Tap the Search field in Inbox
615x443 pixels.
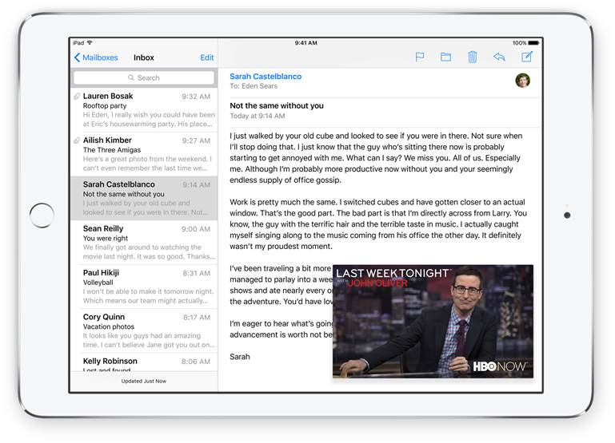tap(144, 78)
